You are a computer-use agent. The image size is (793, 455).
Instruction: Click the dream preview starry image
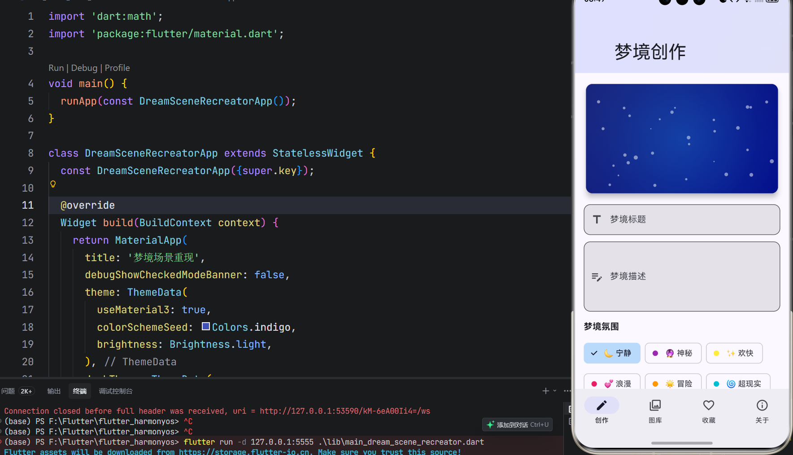click(682, 139)
